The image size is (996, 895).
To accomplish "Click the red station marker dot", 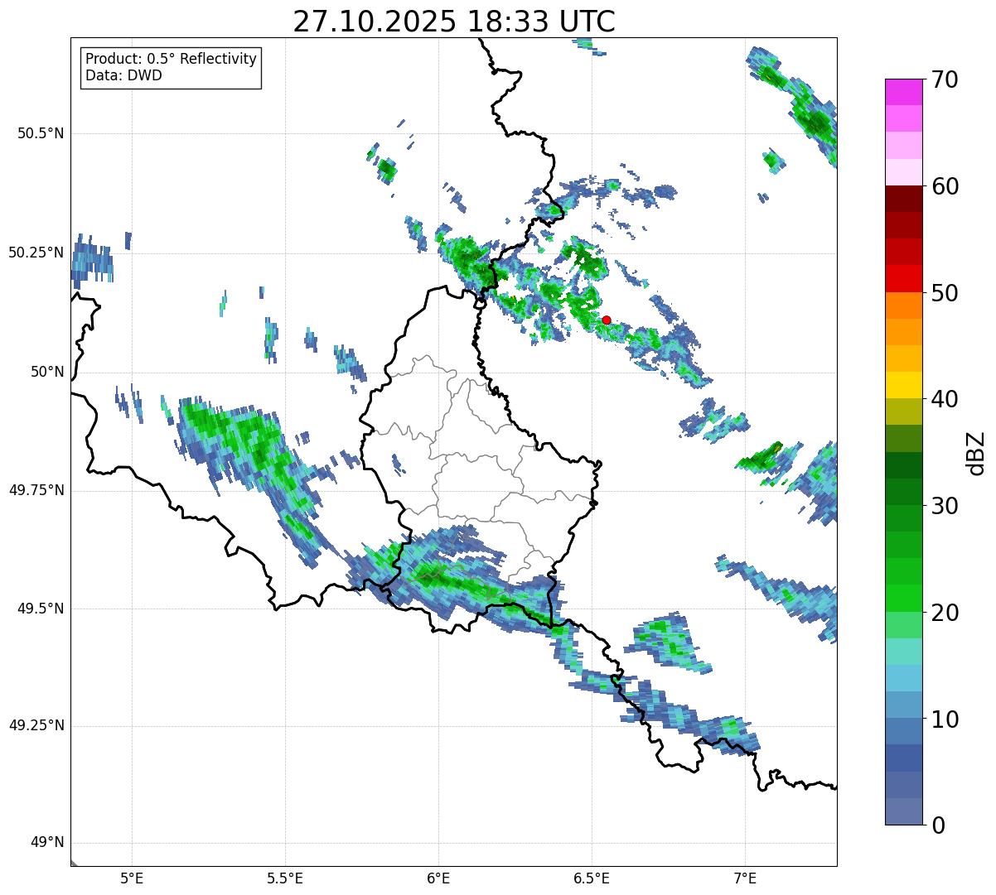I will 607,320.
